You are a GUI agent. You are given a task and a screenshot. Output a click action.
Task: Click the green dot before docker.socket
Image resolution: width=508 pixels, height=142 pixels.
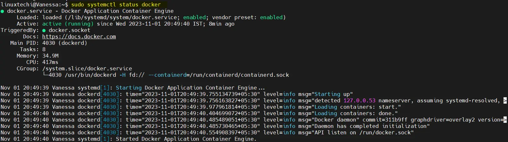(44, 30)
